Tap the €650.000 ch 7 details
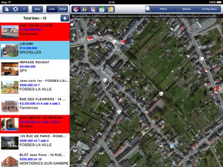This screenshot has width=223, height=167. click(30, 85)
